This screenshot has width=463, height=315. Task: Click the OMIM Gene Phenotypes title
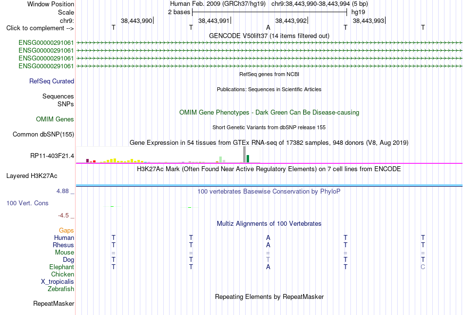(x=269, y=112)
